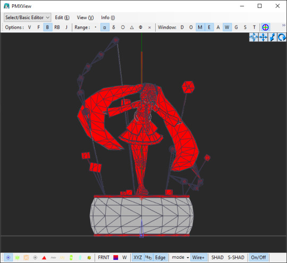
Task: Open window O from the Window toolbar
Action: pos(191,27)
